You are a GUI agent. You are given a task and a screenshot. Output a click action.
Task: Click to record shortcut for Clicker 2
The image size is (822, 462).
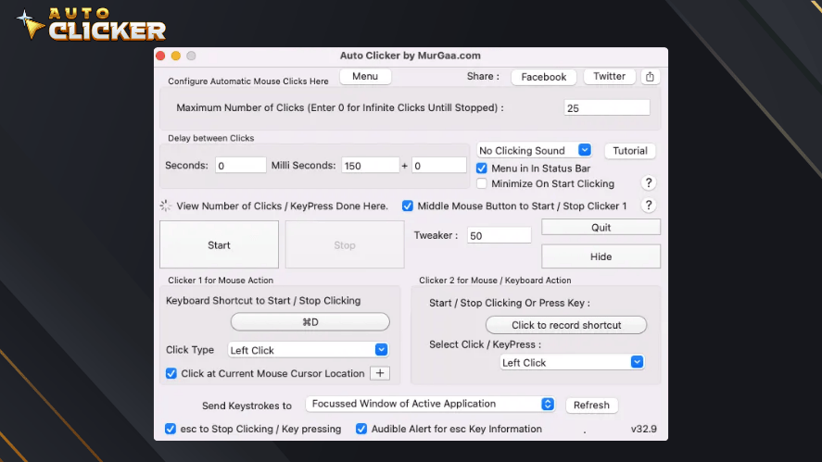tap(566, 325)
